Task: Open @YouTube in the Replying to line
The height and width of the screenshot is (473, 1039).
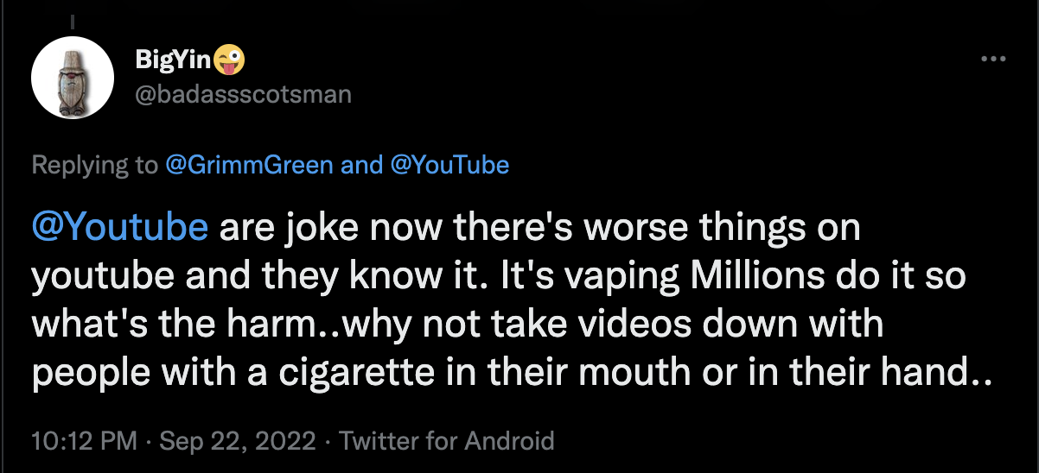Action: pos(449,165)
